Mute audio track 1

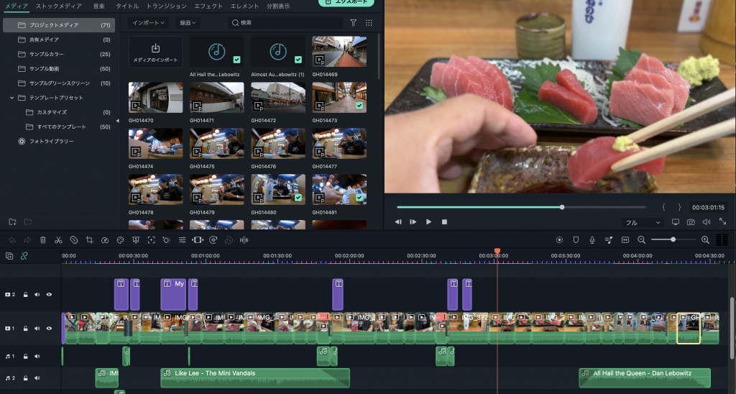click(37, 357)
